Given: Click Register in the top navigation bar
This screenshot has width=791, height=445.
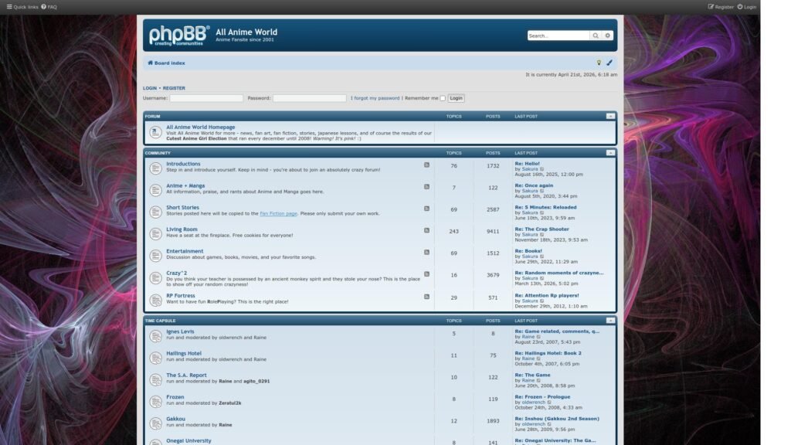Looking at the screenshot, I should coord(721,7).
